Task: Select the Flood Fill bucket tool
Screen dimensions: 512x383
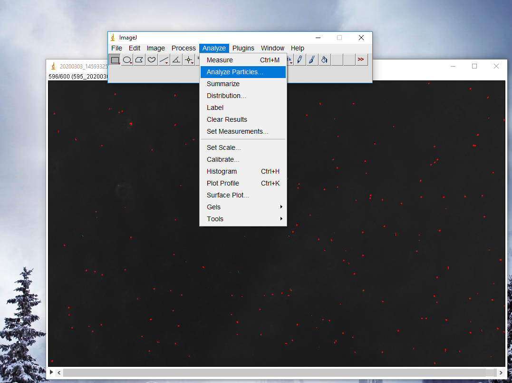Action: (x=325, y=60)
